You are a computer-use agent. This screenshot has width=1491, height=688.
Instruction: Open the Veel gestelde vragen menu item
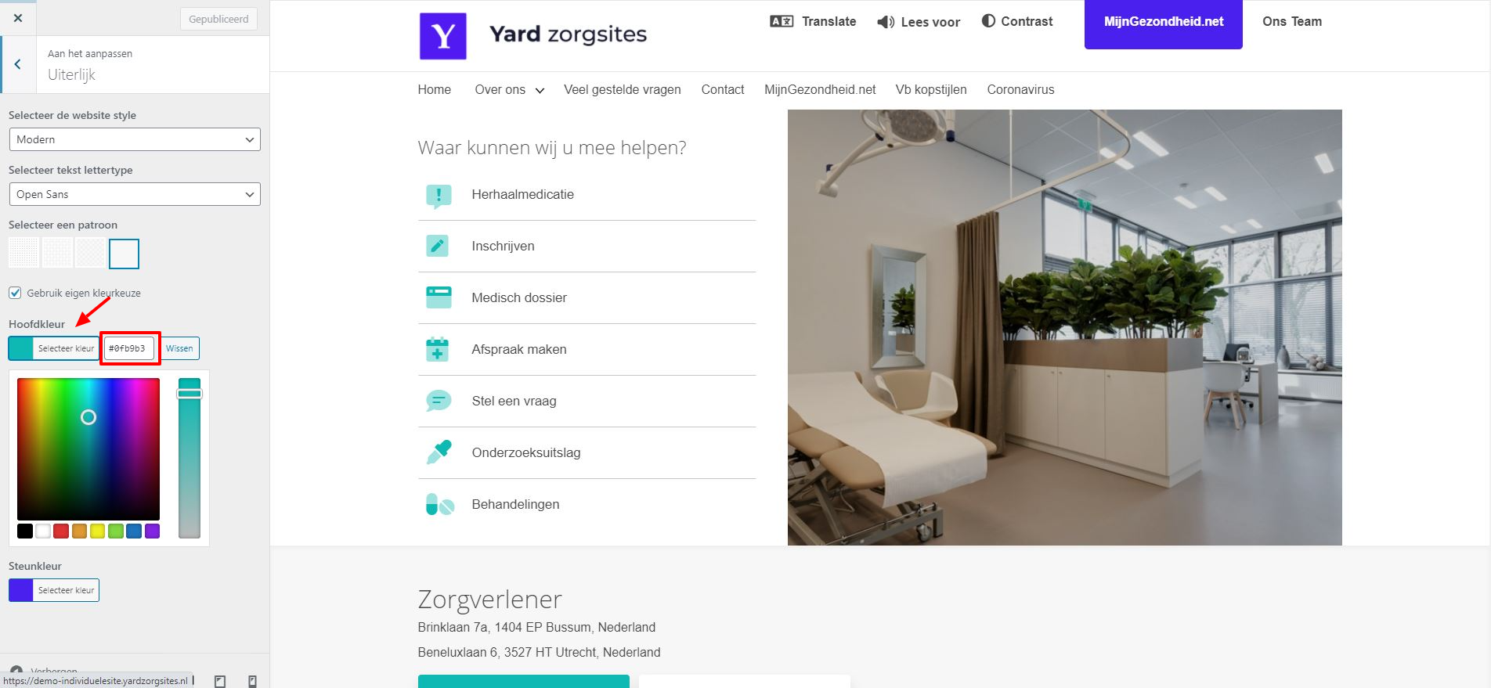[x=623, y=90]
